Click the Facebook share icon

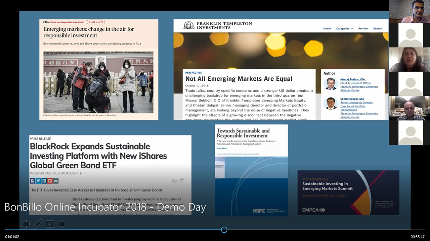[33, 181]
